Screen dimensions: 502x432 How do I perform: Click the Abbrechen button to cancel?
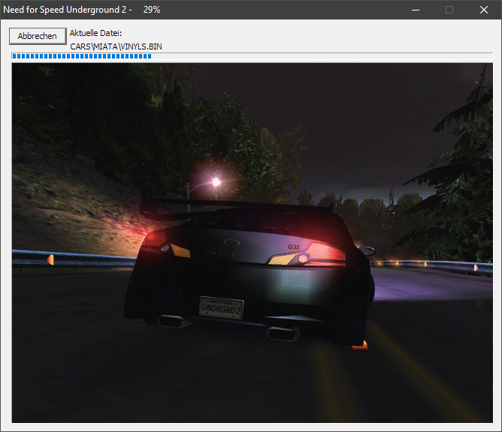(38, 36)
